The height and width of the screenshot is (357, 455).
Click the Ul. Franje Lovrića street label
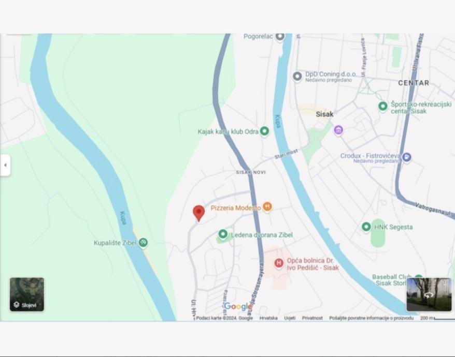(363, 57)
